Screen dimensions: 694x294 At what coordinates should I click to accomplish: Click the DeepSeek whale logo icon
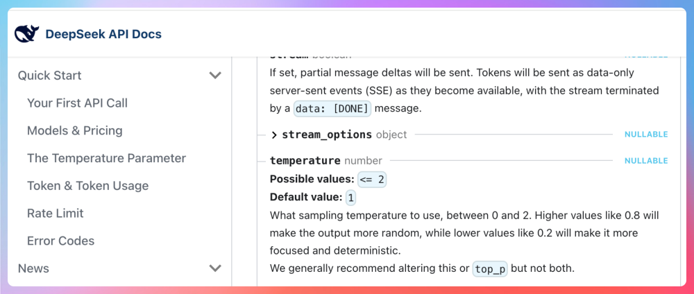coord(27,33)
